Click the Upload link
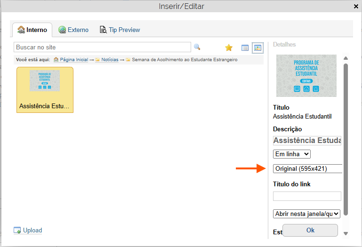Screen dimensions: 362x247 click(32, 230)
